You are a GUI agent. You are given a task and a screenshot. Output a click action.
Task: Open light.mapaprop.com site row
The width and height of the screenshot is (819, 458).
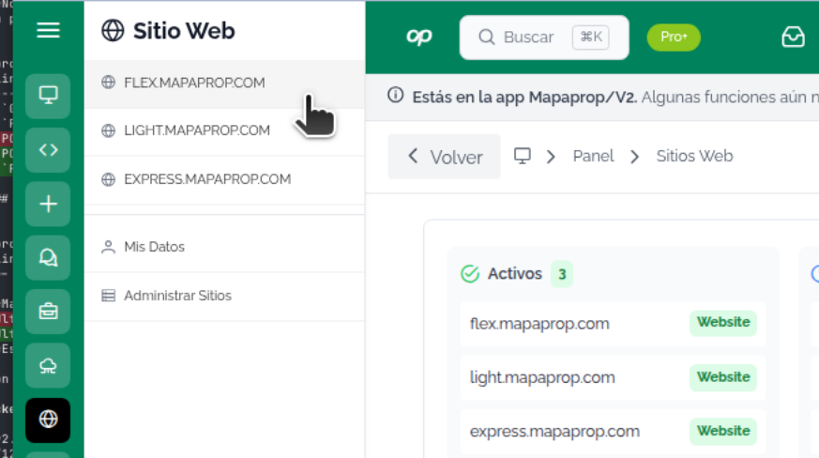pos(613,377)
